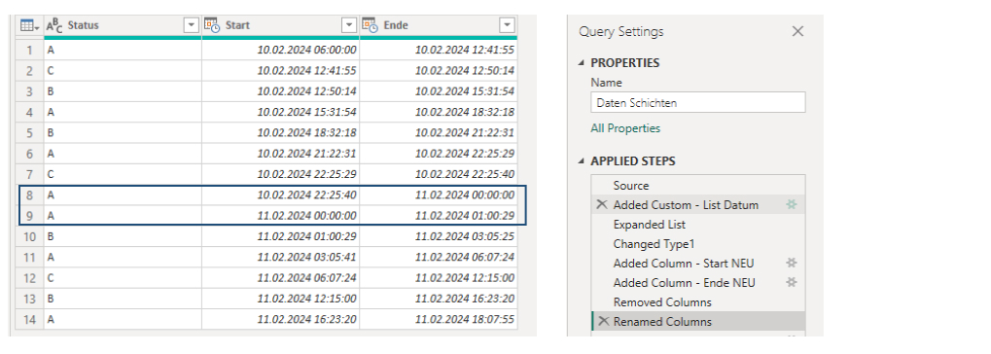Image resolution: width=991 pixels, height=354 pixels.
Task: Open the Start column filter dropdown
Action: point(349,25)
